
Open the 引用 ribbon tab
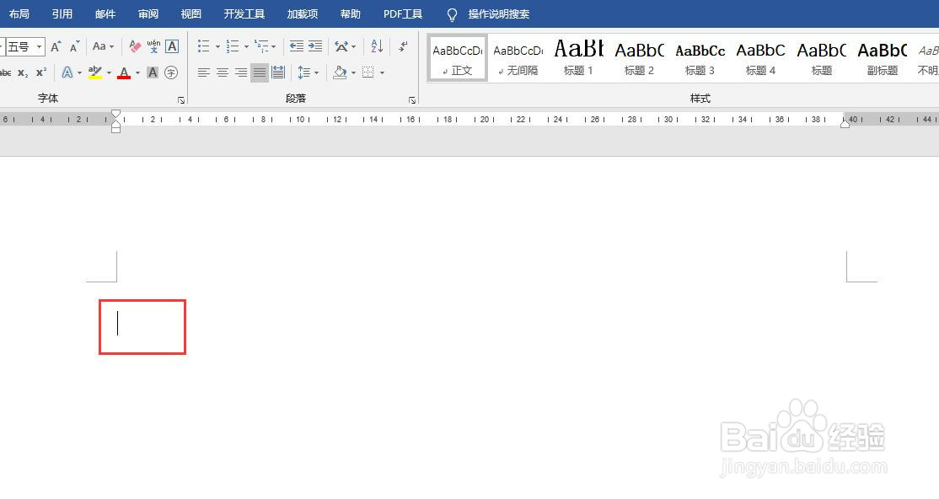62,13
